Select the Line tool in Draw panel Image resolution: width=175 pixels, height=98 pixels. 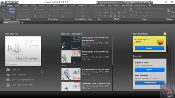pyautogui.click(x=95, y=9)
